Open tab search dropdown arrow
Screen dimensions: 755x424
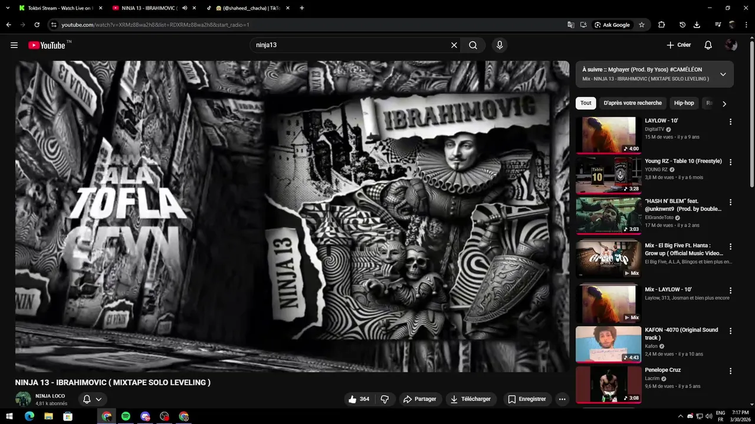6,8
